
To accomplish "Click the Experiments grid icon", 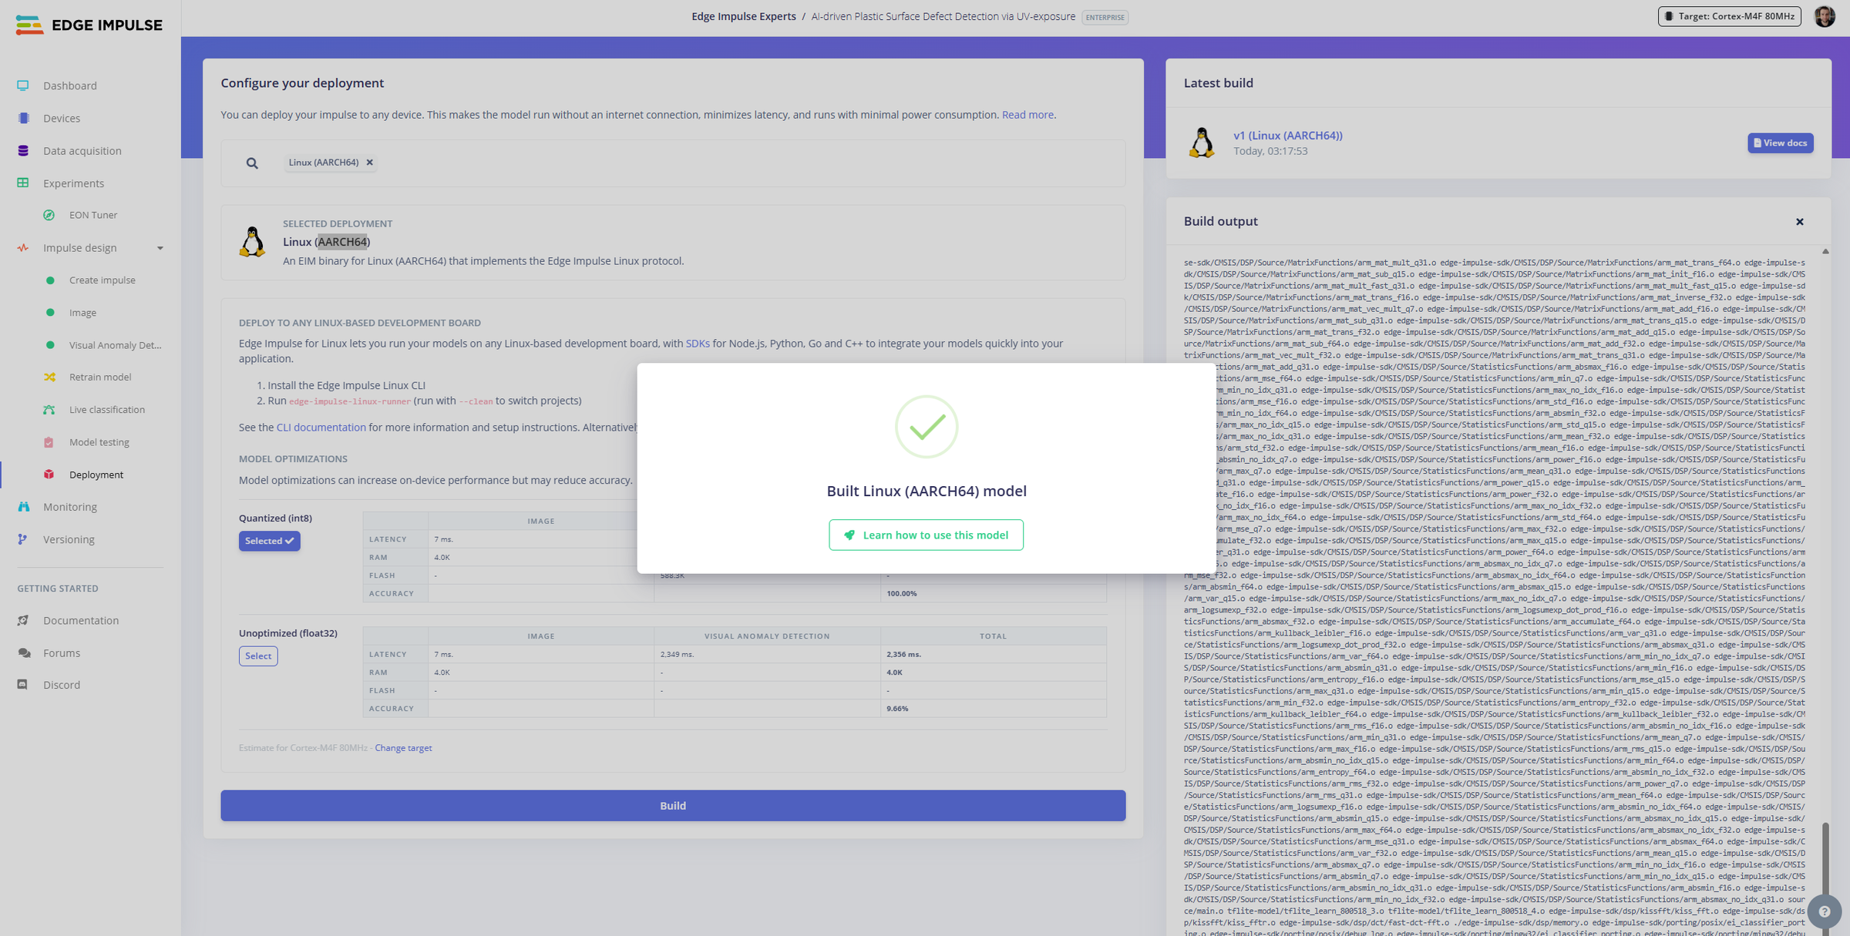I will [x=23, y=183].
